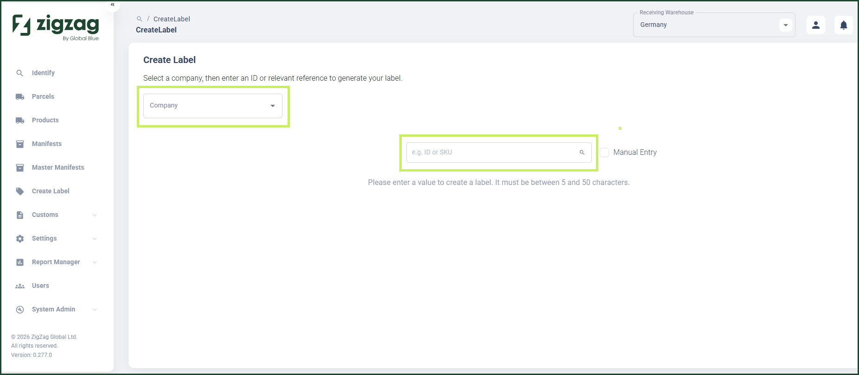
Task: Click the Manual Entry label text
Action: pos(635,152)
